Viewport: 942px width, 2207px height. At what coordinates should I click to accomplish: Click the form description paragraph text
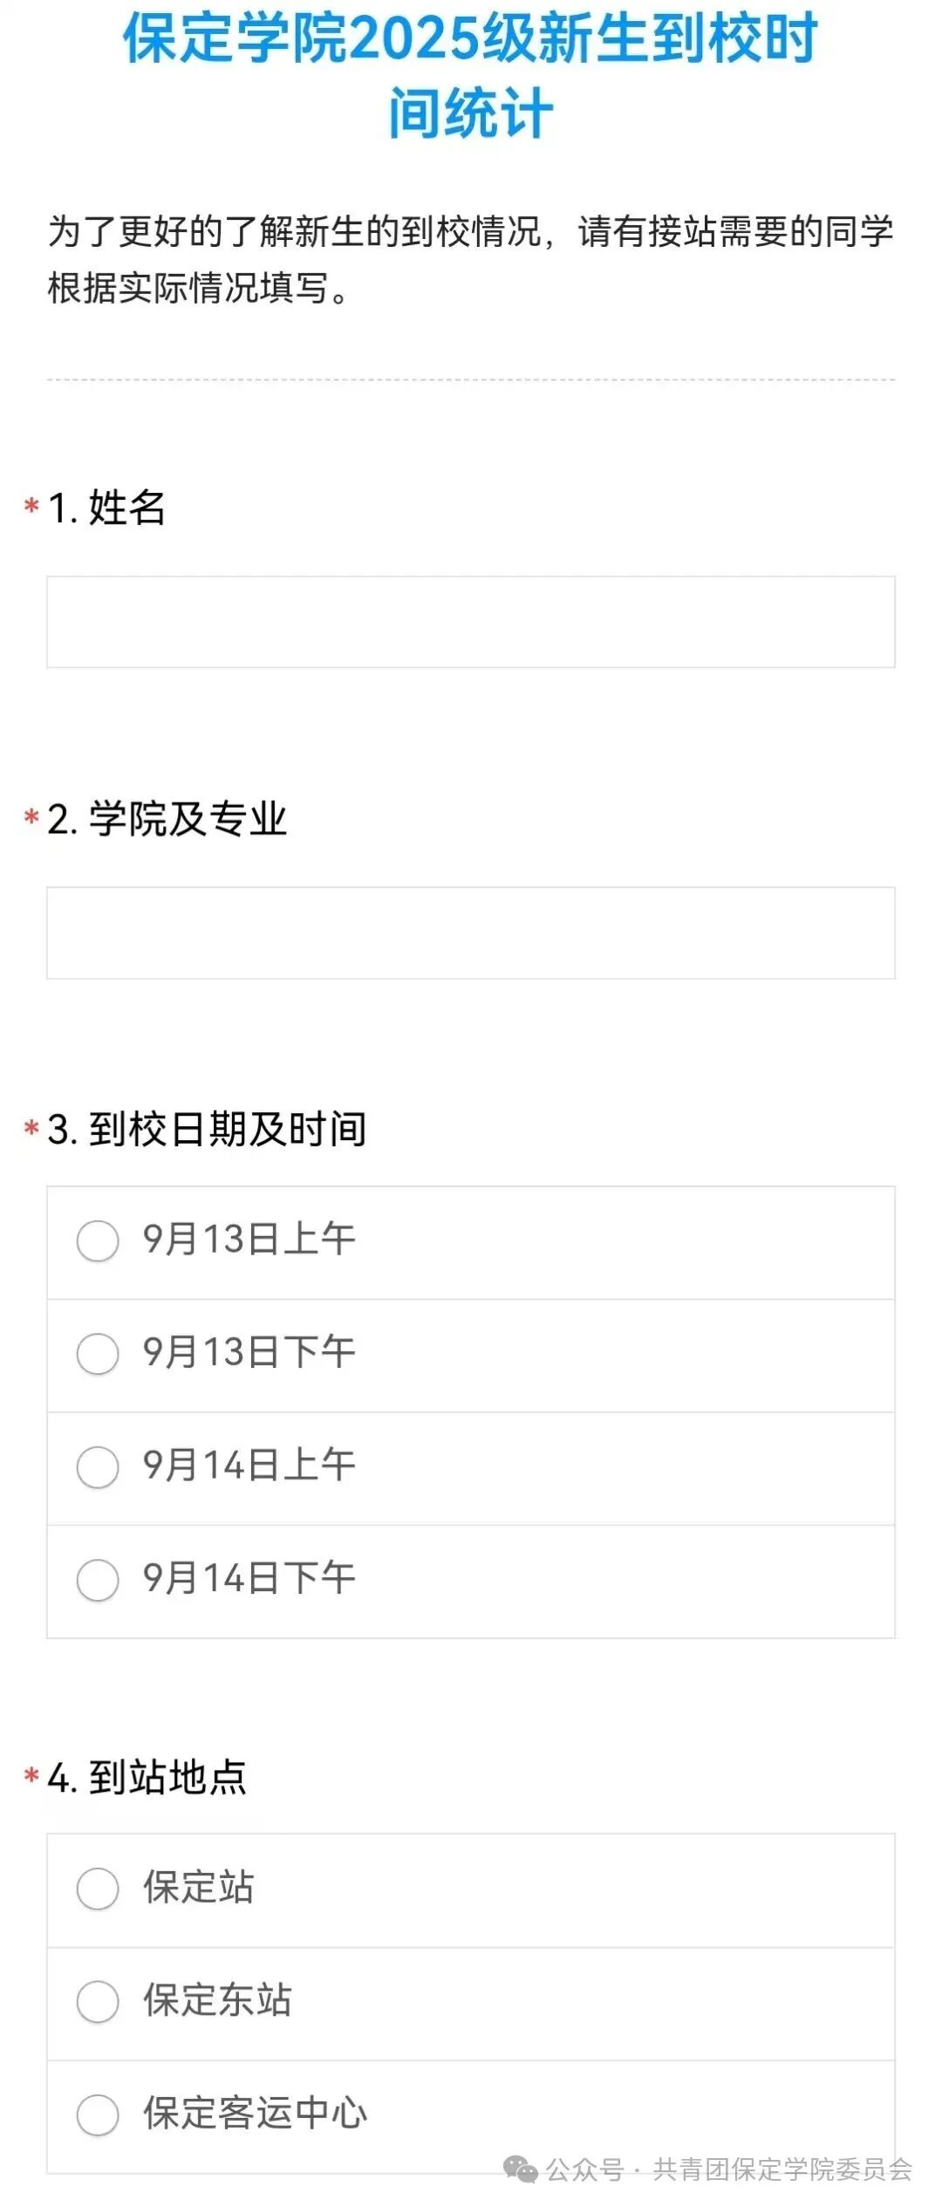(471, 259)
